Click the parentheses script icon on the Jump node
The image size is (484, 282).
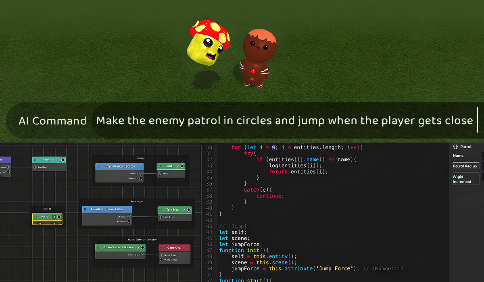click(x=160, y=166)
